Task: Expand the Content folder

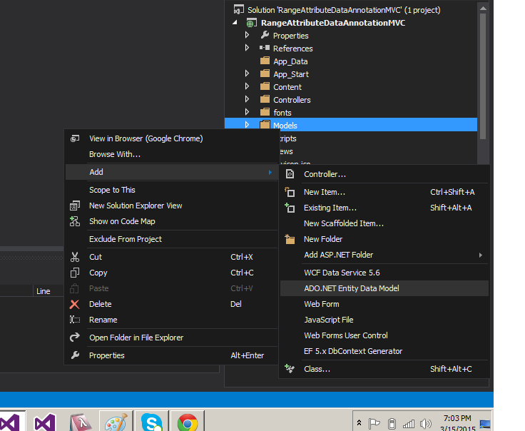Action: (x=247, y=86)
